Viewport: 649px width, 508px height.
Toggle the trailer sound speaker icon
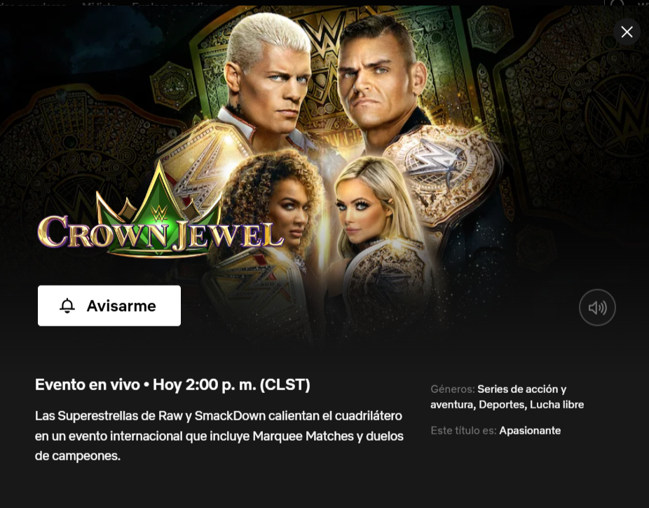click(x=597, y=307)
